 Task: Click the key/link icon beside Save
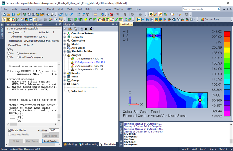tap(19, 14)
